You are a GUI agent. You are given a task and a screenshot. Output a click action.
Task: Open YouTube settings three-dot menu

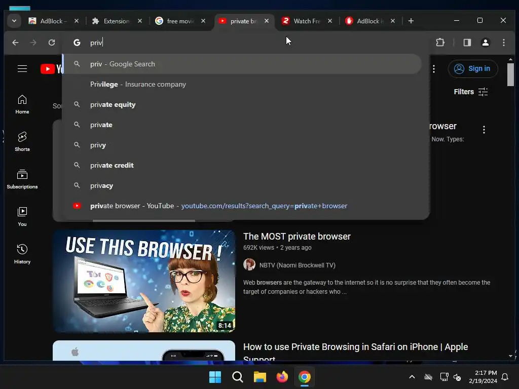(x=434, y=69)
